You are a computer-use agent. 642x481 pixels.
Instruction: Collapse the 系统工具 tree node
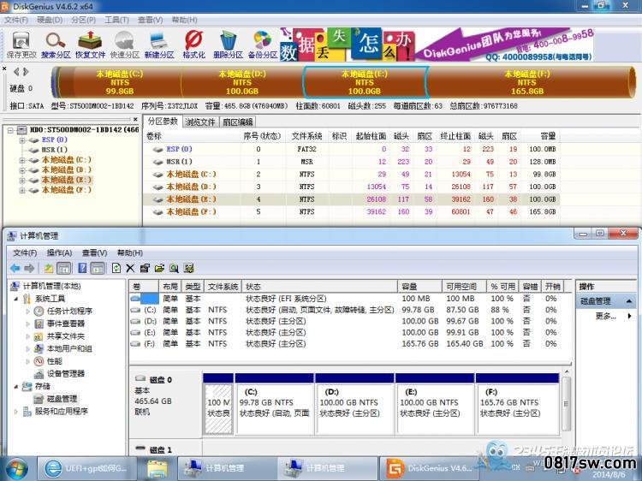(x=16, y=299)
